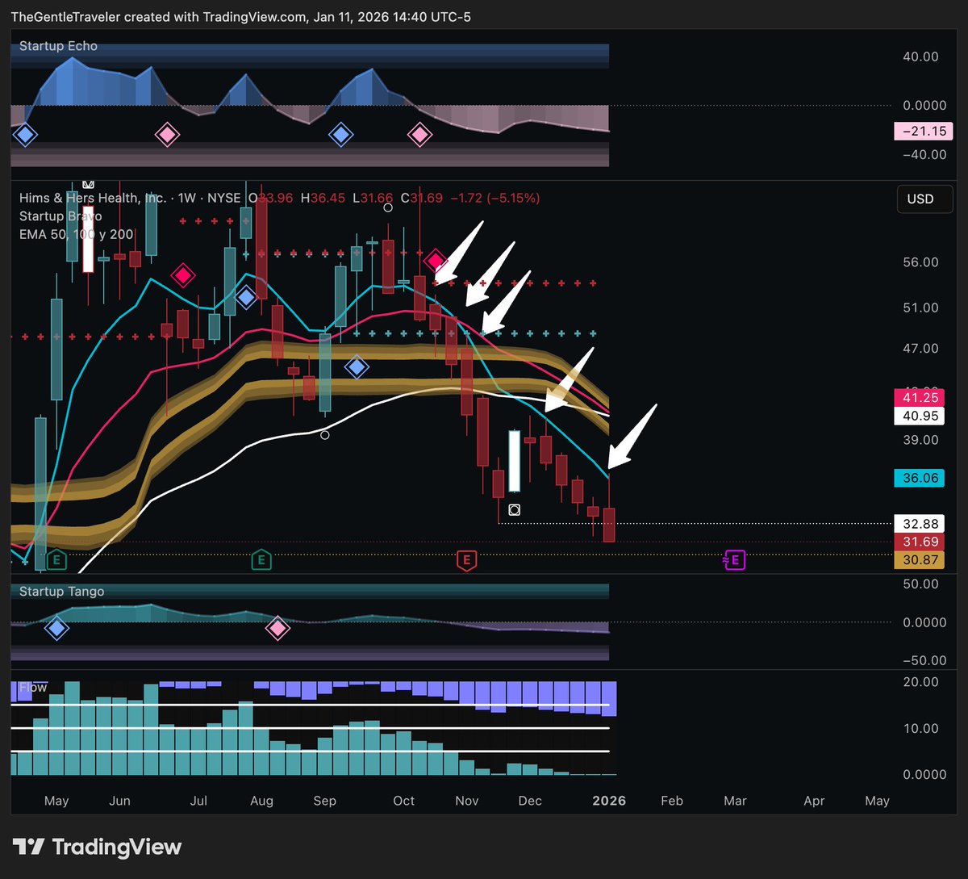The image size is (968, 879).
Task: Click the pink 41.25 price label
Action: tap(920, 398)
